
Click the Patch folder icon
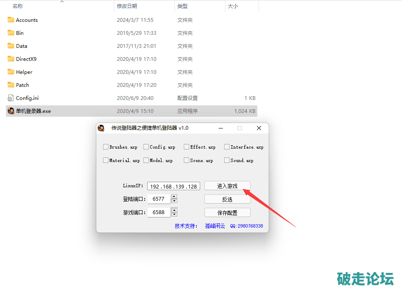[11, 85]
